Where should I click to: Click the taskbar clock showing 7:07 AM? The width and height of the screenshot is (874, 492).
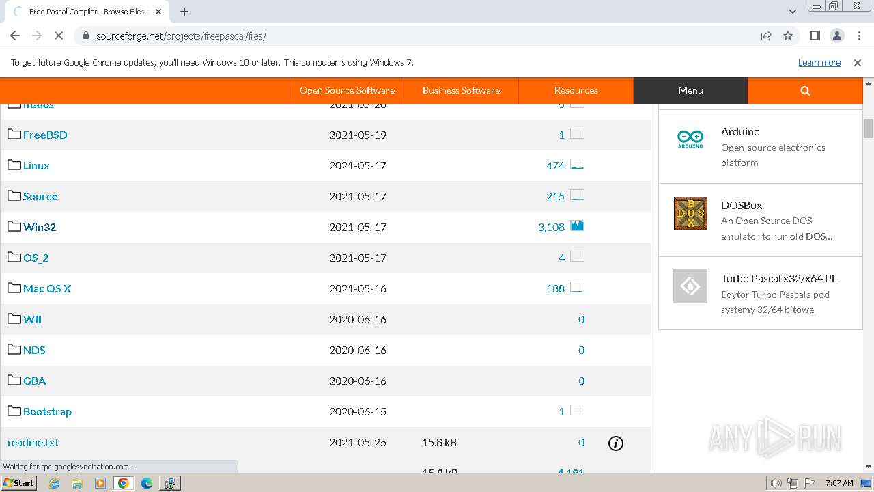[x=839, y=482]
